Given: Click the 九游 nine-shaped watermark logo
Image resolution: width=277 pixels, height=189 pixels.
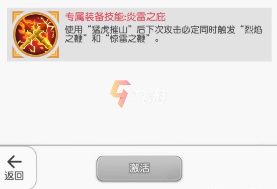Looking at the screenshot, I should [x=120, y=94].
